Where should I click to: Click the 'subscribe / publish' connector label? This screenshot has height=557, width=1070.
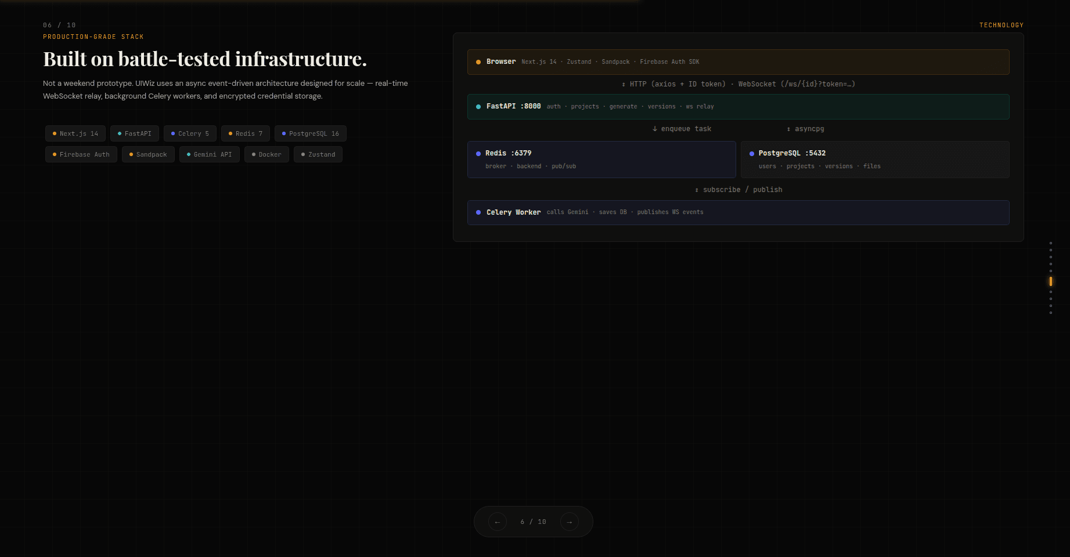pos(738,190)
